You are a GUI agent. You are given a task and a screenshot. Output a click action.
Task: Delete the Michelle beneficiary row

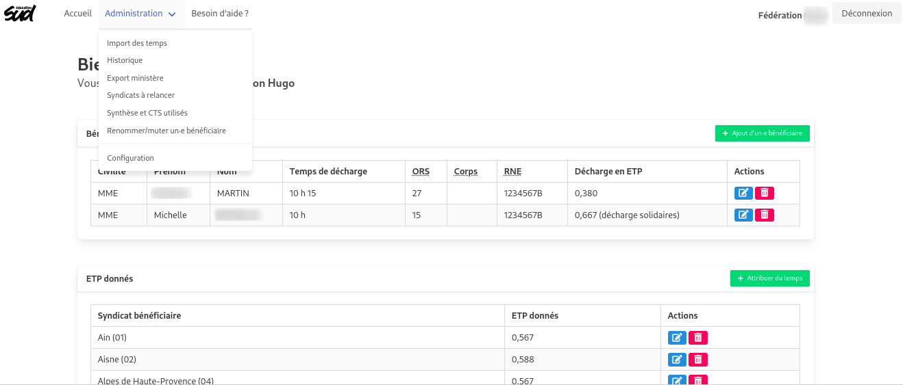coord(765,215)
